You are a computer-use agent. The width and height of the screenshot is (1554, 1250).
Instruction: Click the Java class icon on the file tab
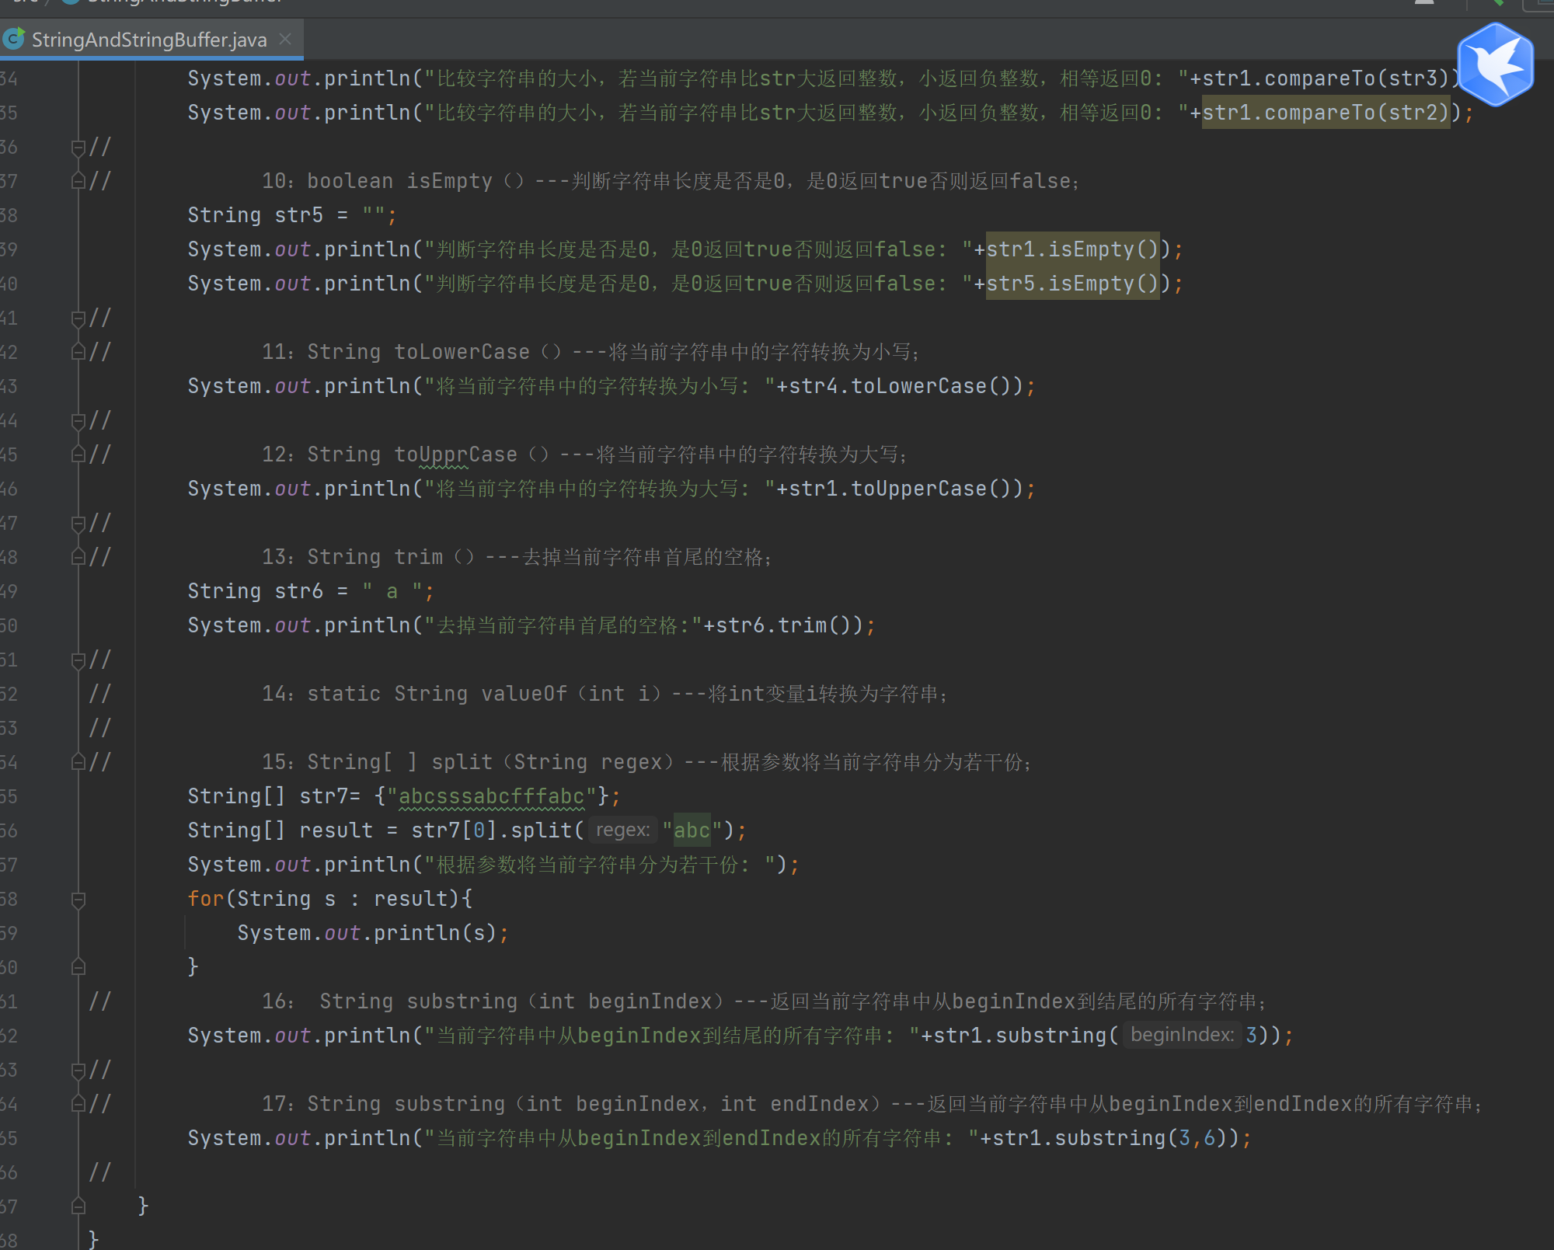tap(14, 39)
